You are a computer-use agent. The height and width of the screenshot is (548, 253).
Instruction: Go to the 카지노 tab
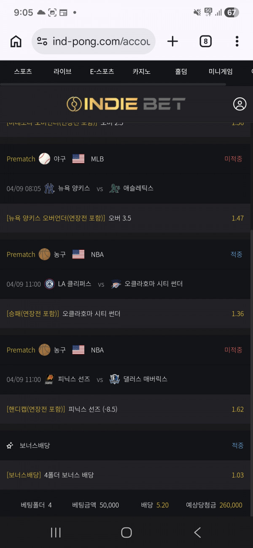[x=141, y=72]
